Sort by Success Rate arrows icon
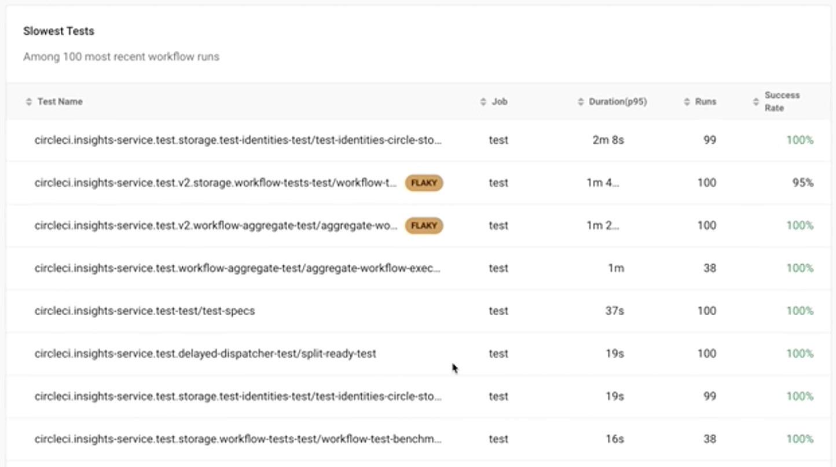 click(x=756, y=102)
